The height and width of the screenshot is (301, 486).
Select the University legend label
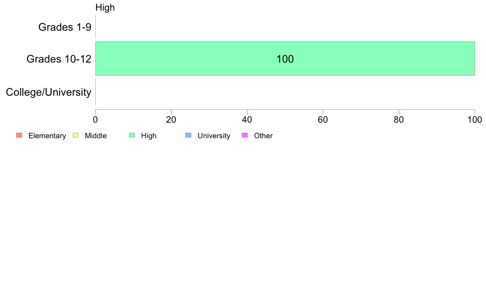pos(214,136)
